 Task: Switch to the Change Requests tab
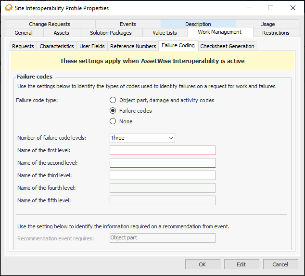click(x=49, y=24)
